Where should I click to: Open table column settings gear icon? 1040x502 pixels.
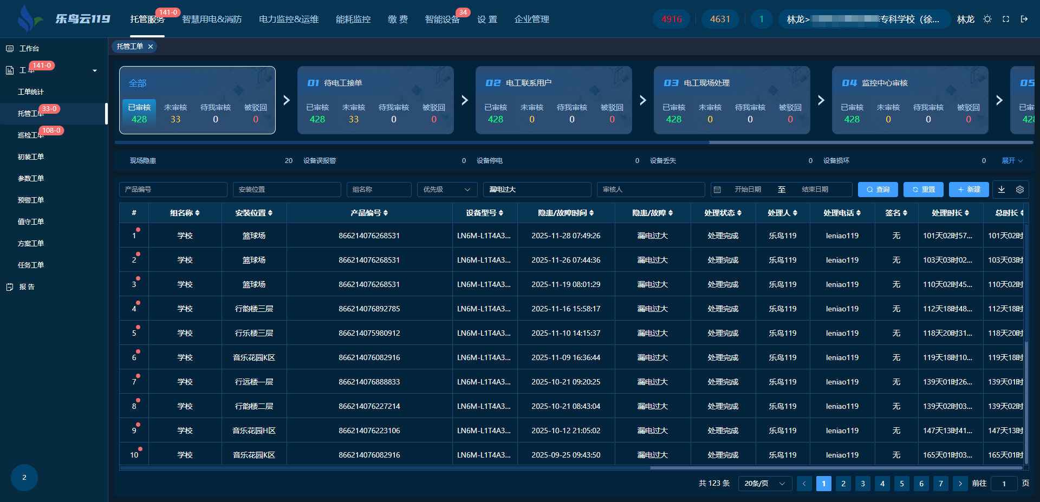(1020, 190)
